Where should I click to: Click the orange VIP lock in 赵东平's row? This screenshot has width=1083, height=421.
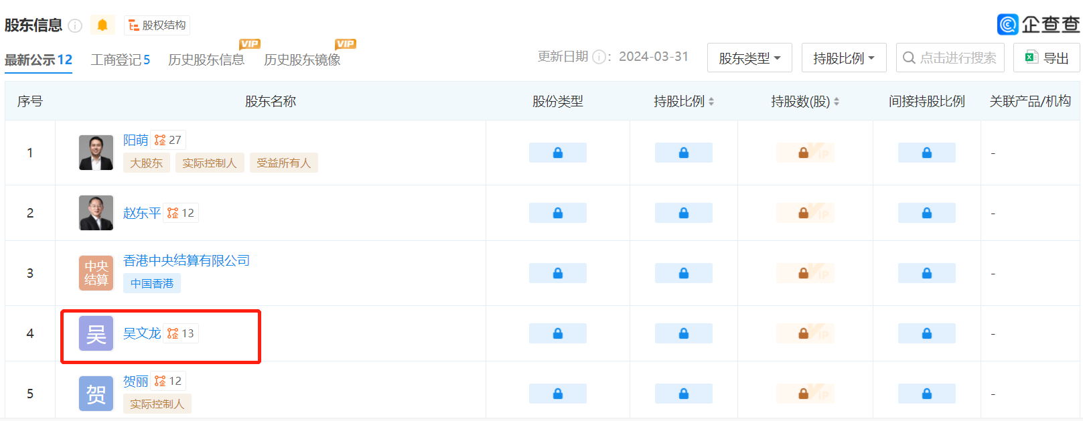[804, 213]
